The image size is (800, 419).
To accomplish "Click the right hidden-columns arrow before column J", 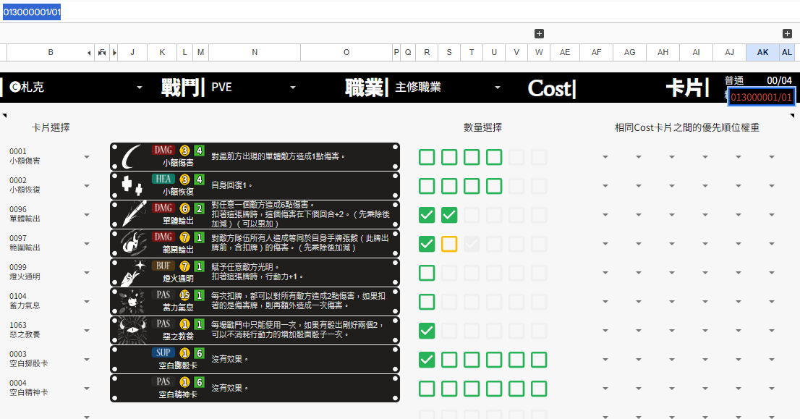I will (114, 53).
